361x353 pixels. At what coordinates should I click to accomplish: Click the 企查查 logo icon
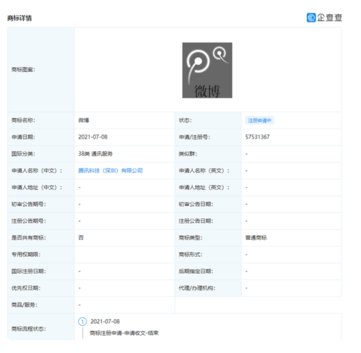tap(311, 18)
